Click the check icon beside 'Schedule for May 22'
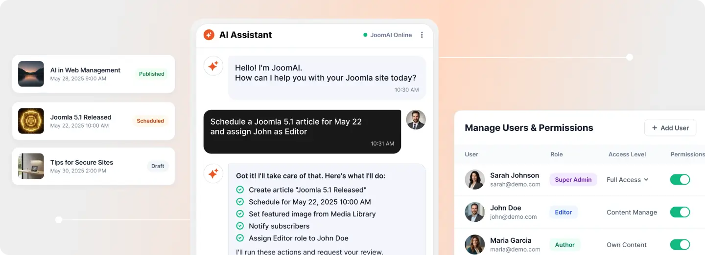705x255 pixels. [x=240, y=202]
